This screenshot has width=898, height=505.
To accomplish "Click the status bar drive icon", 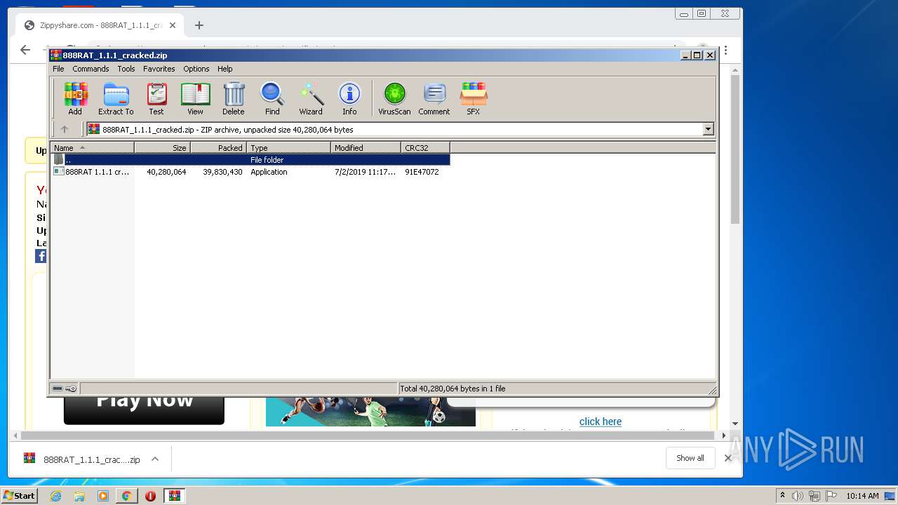I will click(x=58, y=389).
